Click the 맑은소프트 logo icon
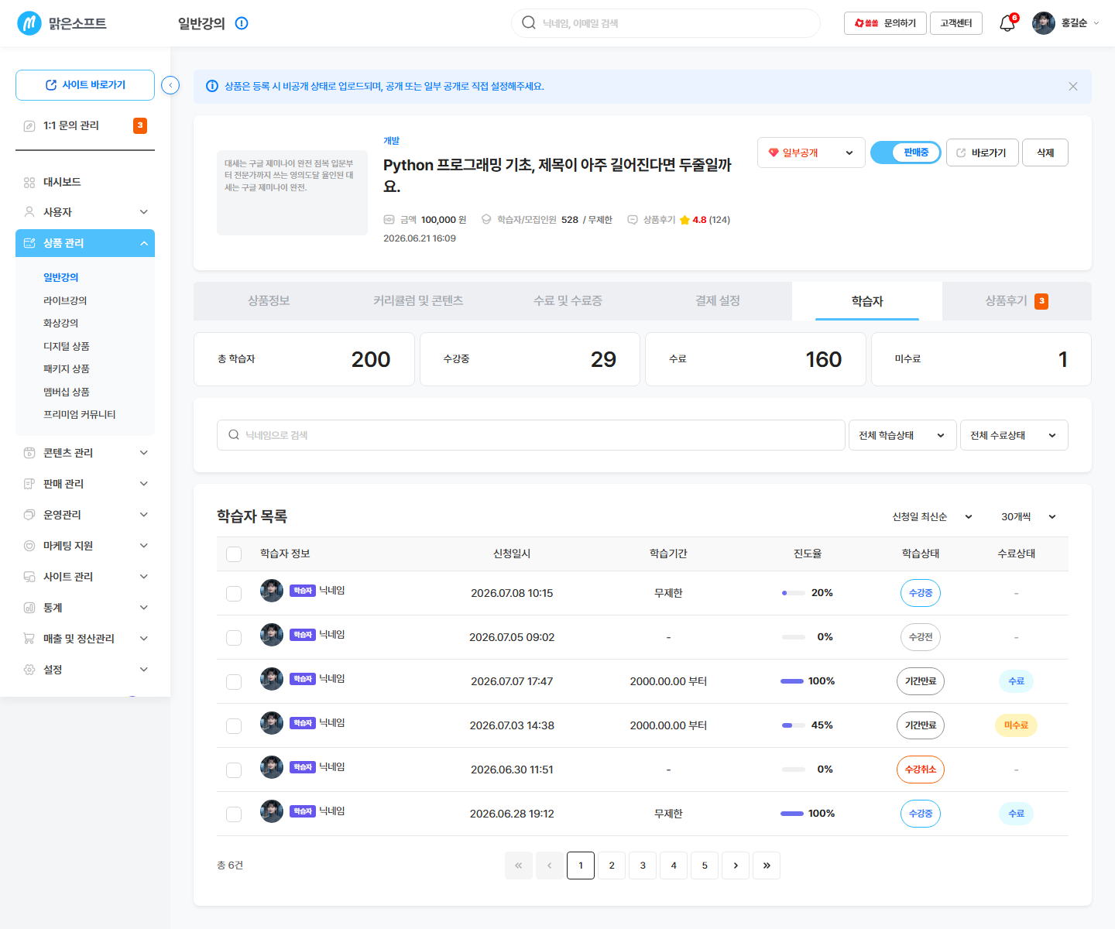The image size is (1115, 929). click(29, 23)
